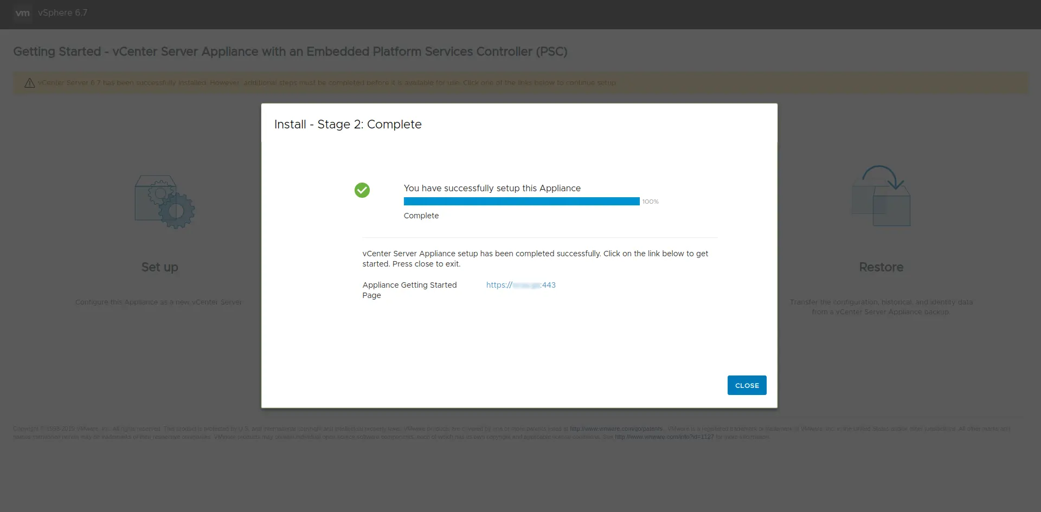Click the CLOSE button in the dialog

747,385
